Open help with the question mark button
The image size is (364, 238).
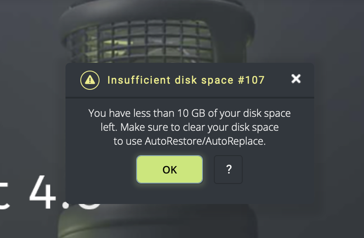[x=228, y=170]
